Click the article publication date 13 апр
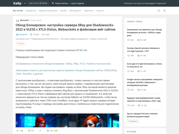Image resolution: width=179 pixels, height=134 pixels. point(35,20)
